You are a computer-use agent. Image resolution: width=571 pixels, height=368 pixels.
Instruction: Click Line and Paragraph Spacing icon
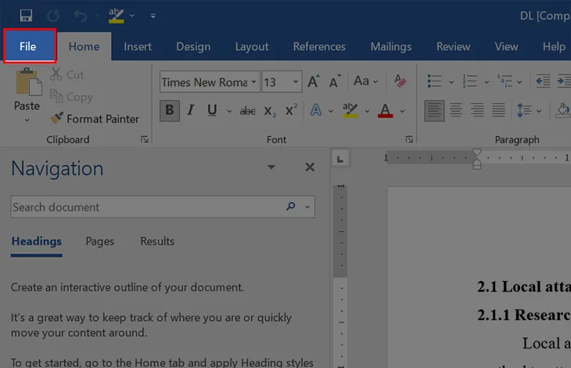click(523, 110)
